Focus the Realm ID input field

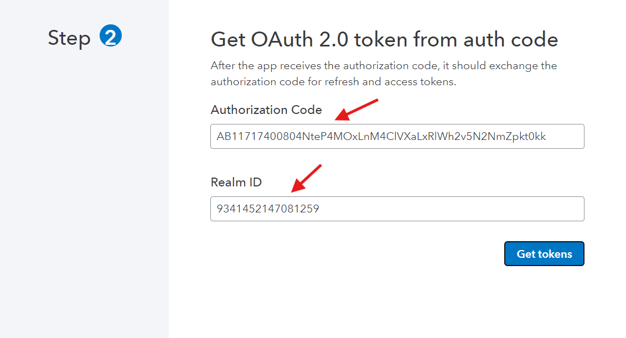[397, 209]
